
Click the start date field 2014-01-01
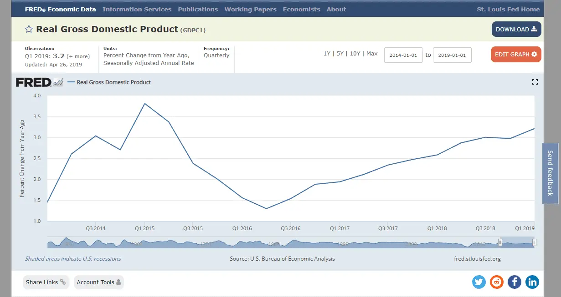(403, 55)
